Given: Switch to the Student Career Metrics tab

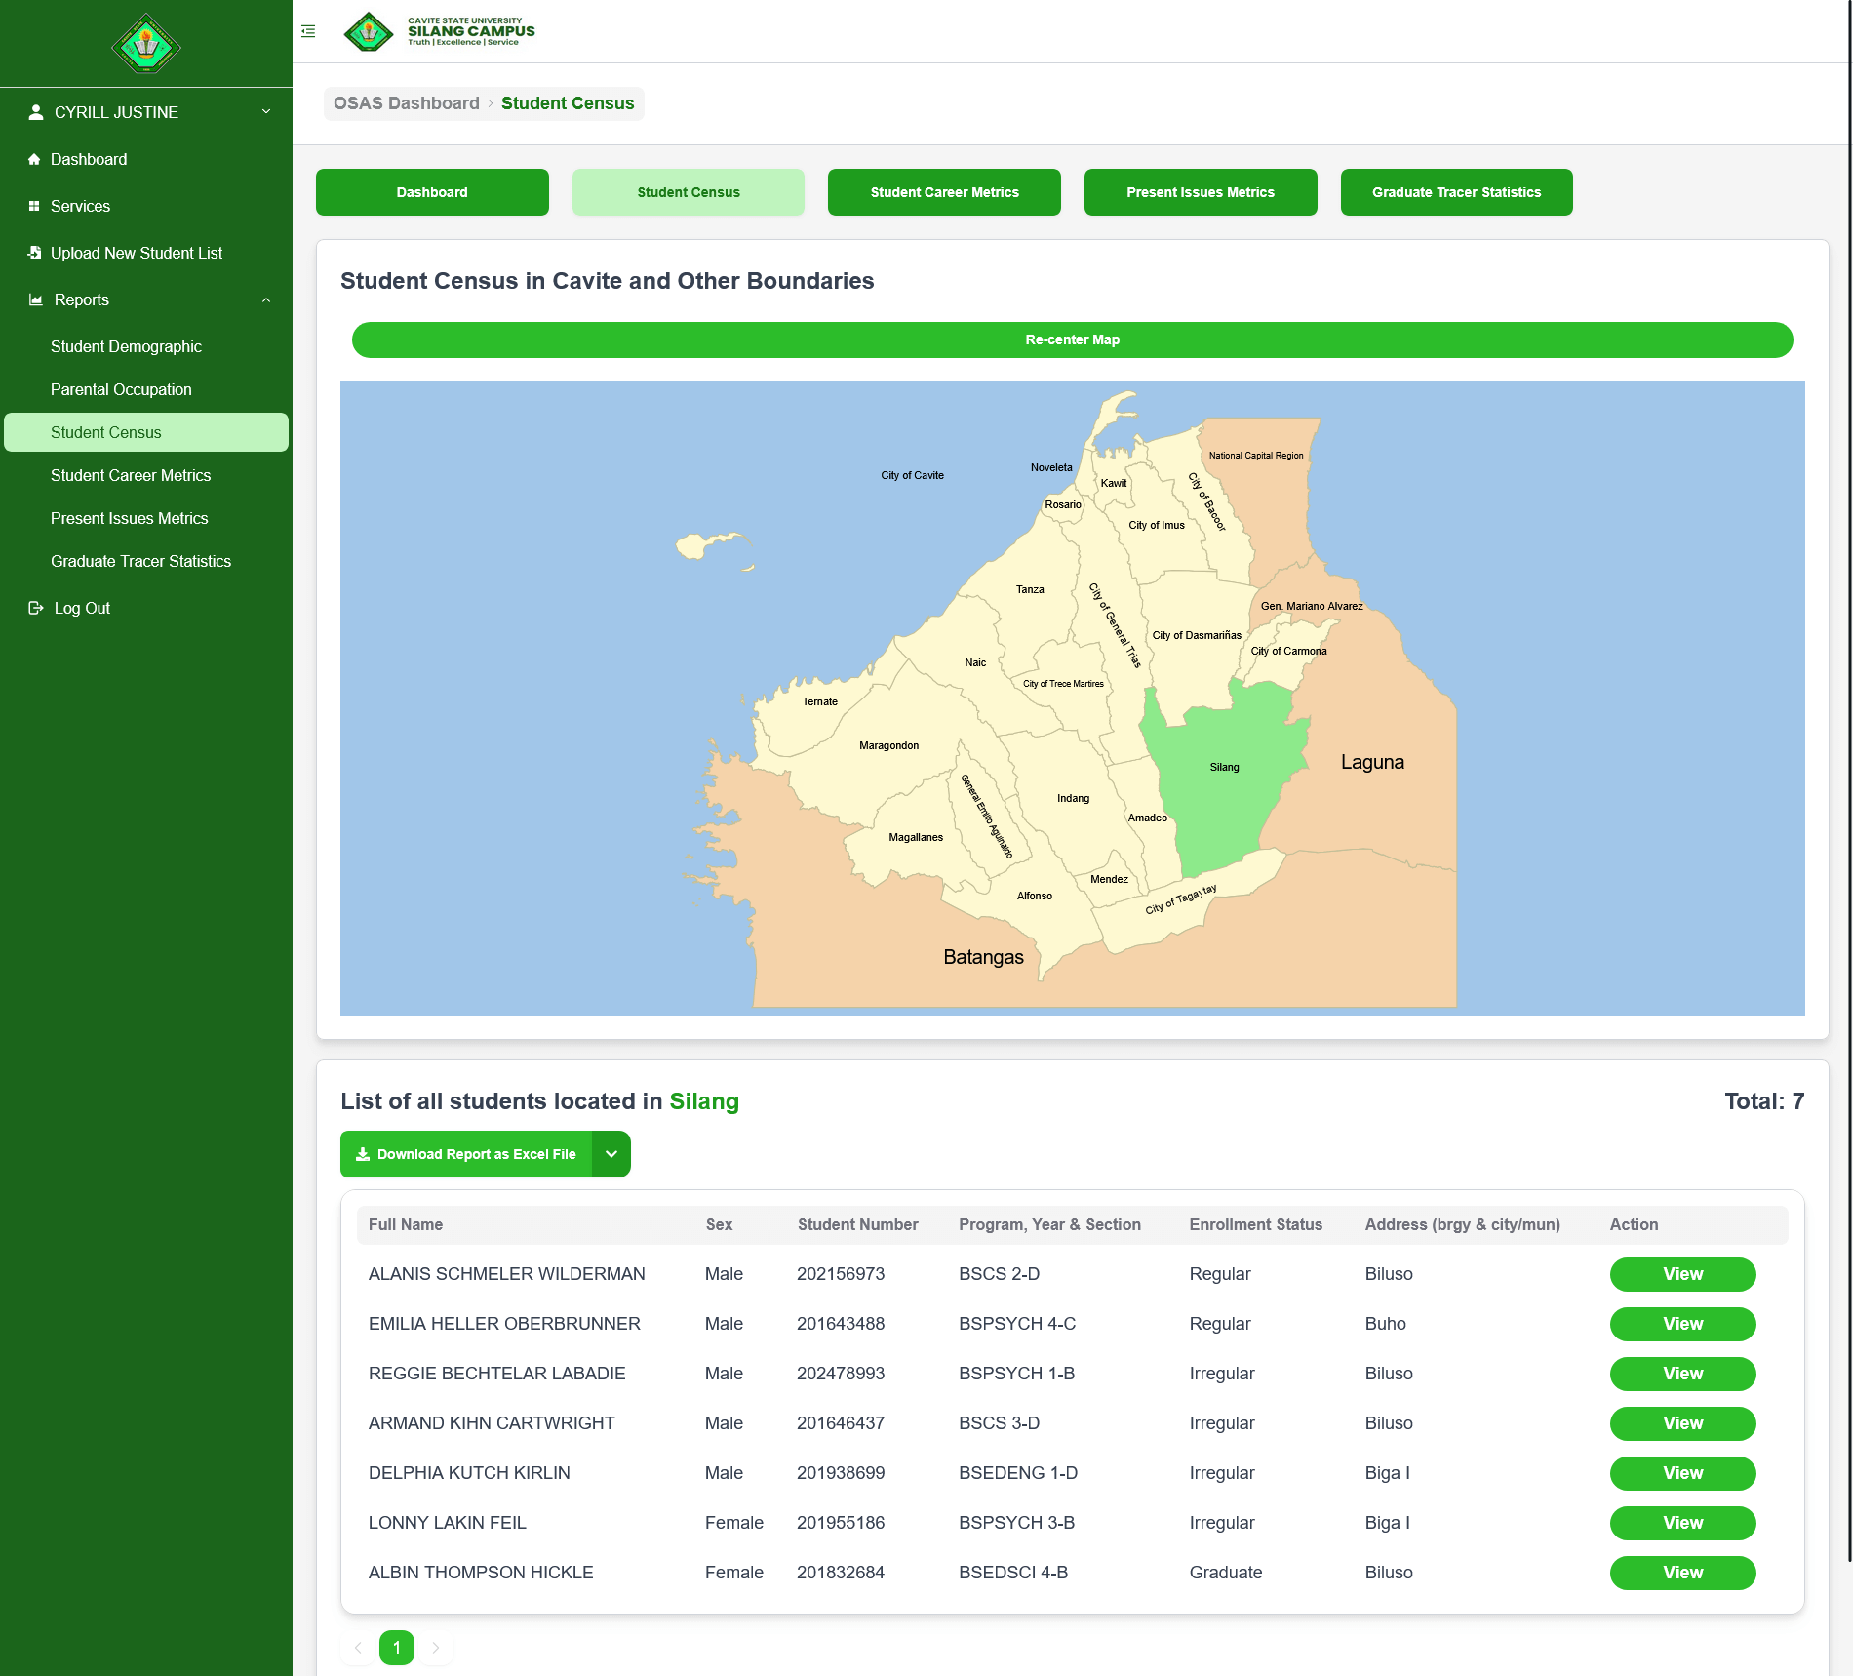Looking at the screenshot, I should click(944, 192).
